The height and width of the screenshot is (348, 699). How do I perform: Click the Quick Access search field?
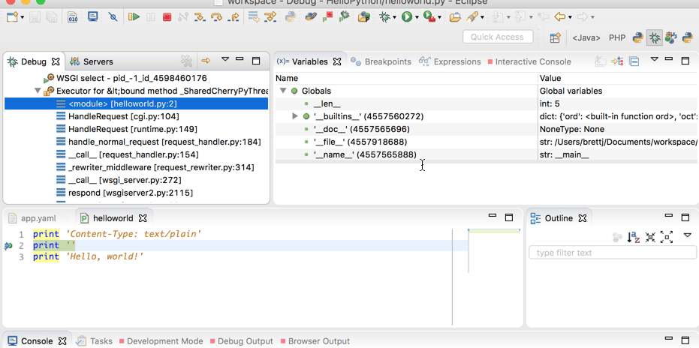coord(498,37)
